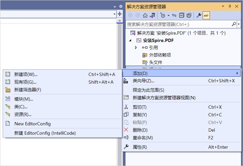The width and height of the screenshot is (243, 166).
Task: Click the red X delete icon
Action: [x=126, y=130]
